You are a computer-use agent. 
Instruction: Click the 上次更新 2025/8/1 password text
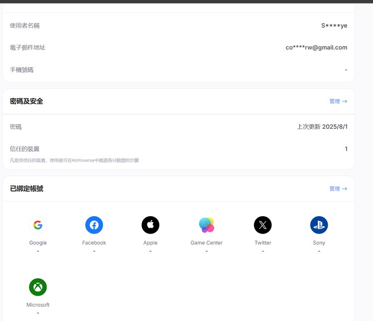(x=322, y=127)
